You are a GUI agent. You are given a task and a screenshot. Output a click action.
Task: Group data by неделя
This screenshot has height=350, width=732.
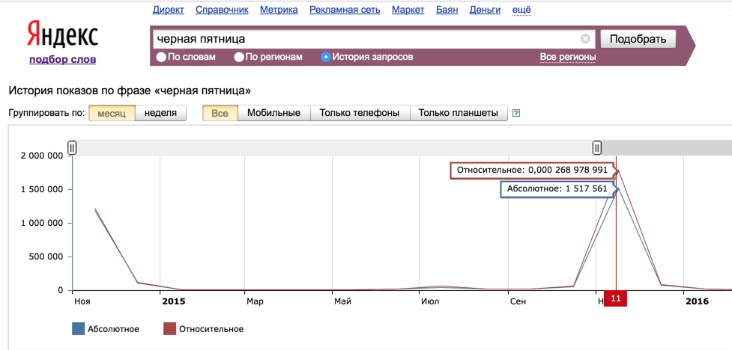coord(160,113)
